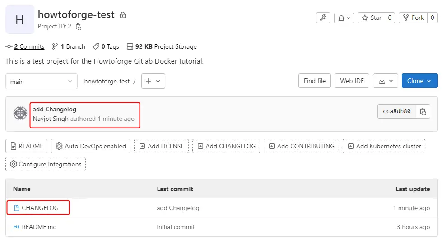The image size is (442, 243).
Task: Open the Web IDE
Action: click(x=352, y=81)
